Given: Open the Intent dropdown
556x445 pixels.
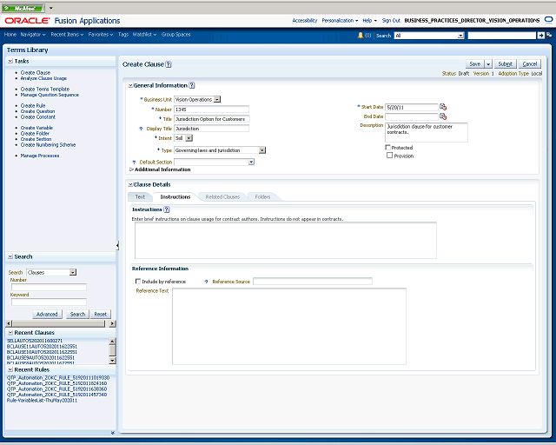Looking at the screenshot, I should coord(189,138).
